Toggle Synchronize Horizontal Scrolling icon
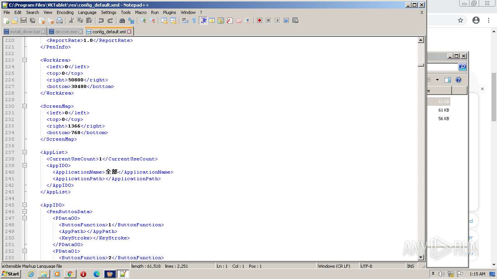497x279 pixels. coord(173,21)
